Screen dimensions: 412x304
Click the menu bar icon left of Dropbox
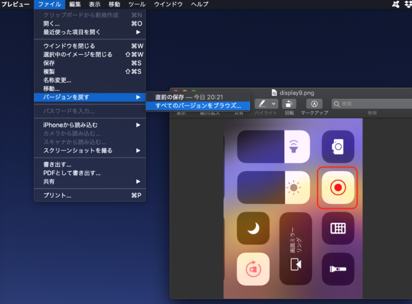tap(396, 4)
